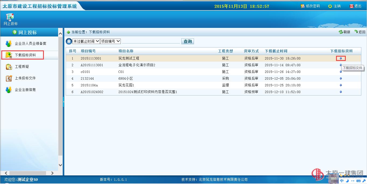Open the 项目编号 search field dropdown
This screenshot has width=367, height=184.
point(111,41)
